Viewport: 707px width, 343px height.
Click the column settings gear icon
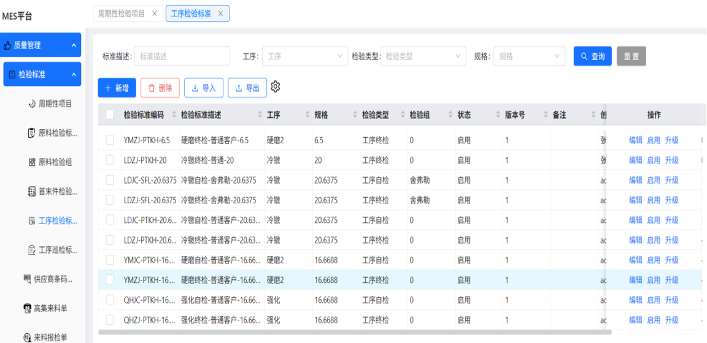click(276, 87)
